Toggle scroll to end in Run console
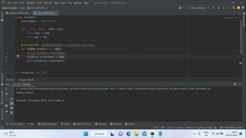 pos(12,103)
